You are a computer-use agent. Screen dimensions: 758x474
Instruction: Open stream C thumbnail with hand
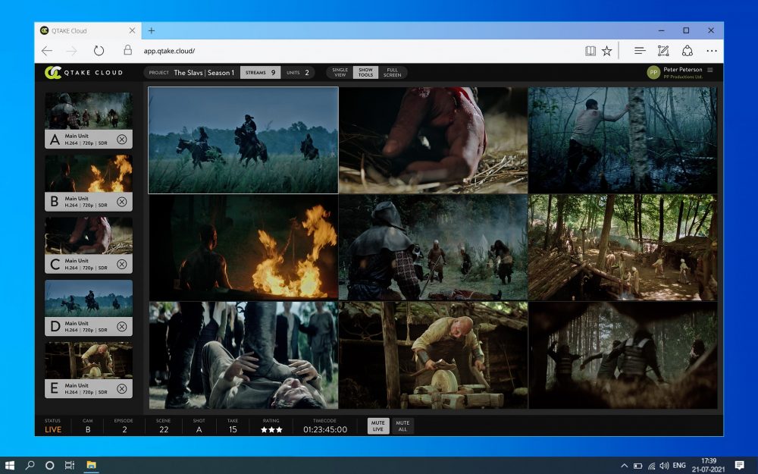point(89,236)
